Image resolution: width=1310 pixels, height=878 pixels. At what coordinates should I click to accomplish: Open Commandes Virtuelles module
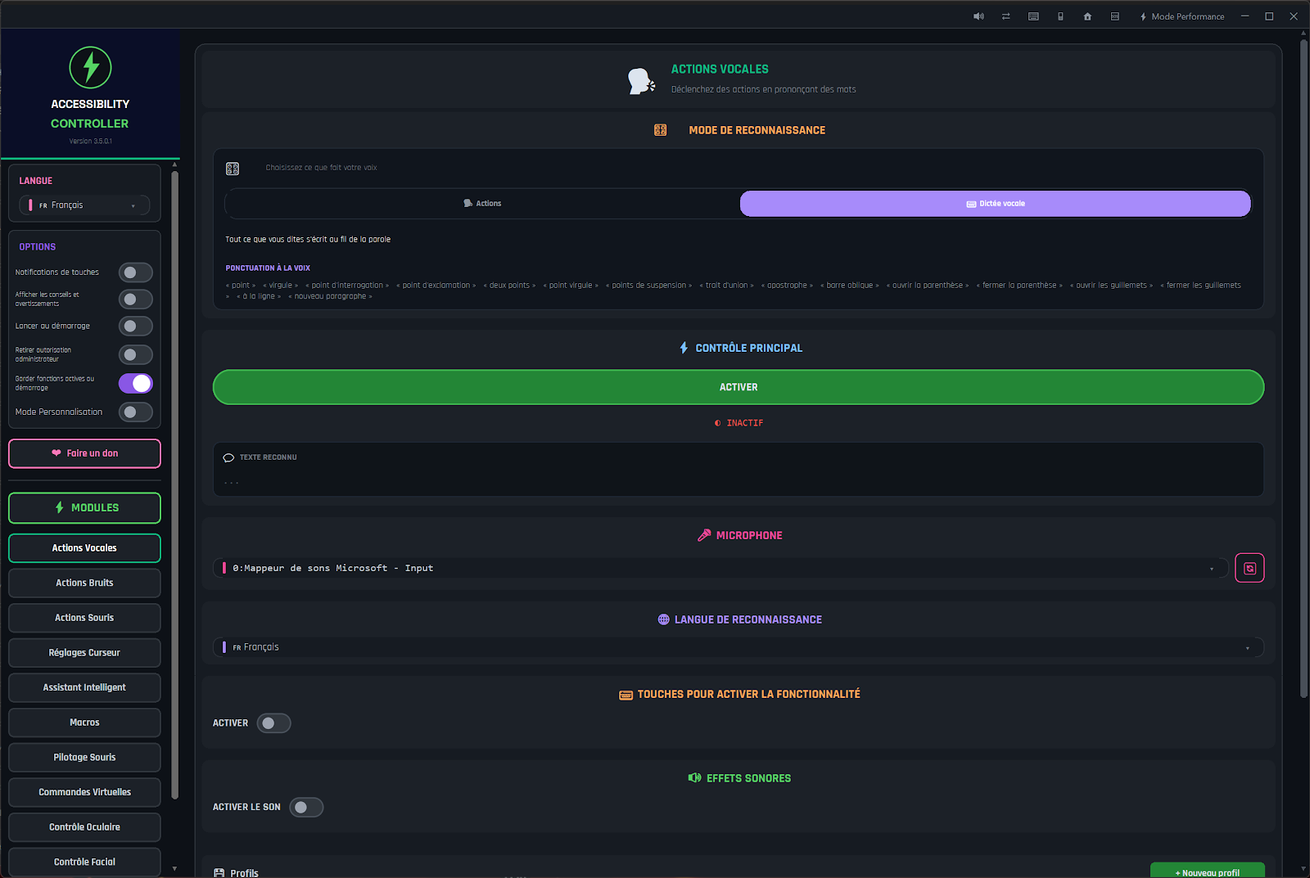[84, 792]
